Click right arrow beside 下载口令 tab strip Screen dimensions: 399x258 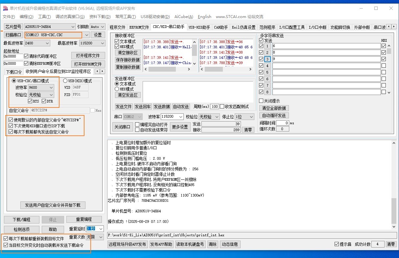point(103,71)
